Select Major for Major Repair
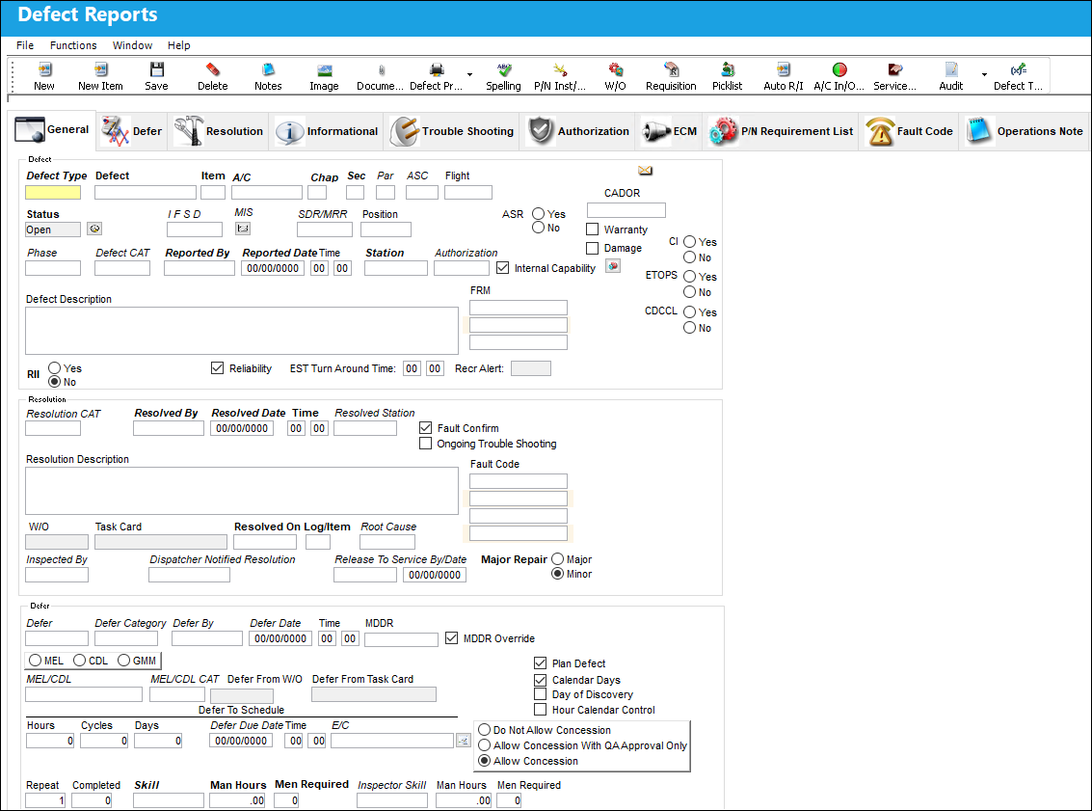The height and width of the screenshot is (811, 1092). point(558,558)
